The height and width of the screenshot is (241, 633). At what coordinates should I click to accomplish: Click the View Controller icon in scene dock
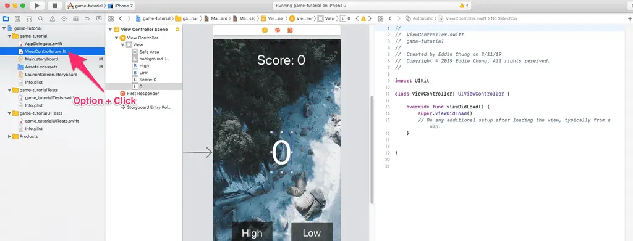(265, 30)
